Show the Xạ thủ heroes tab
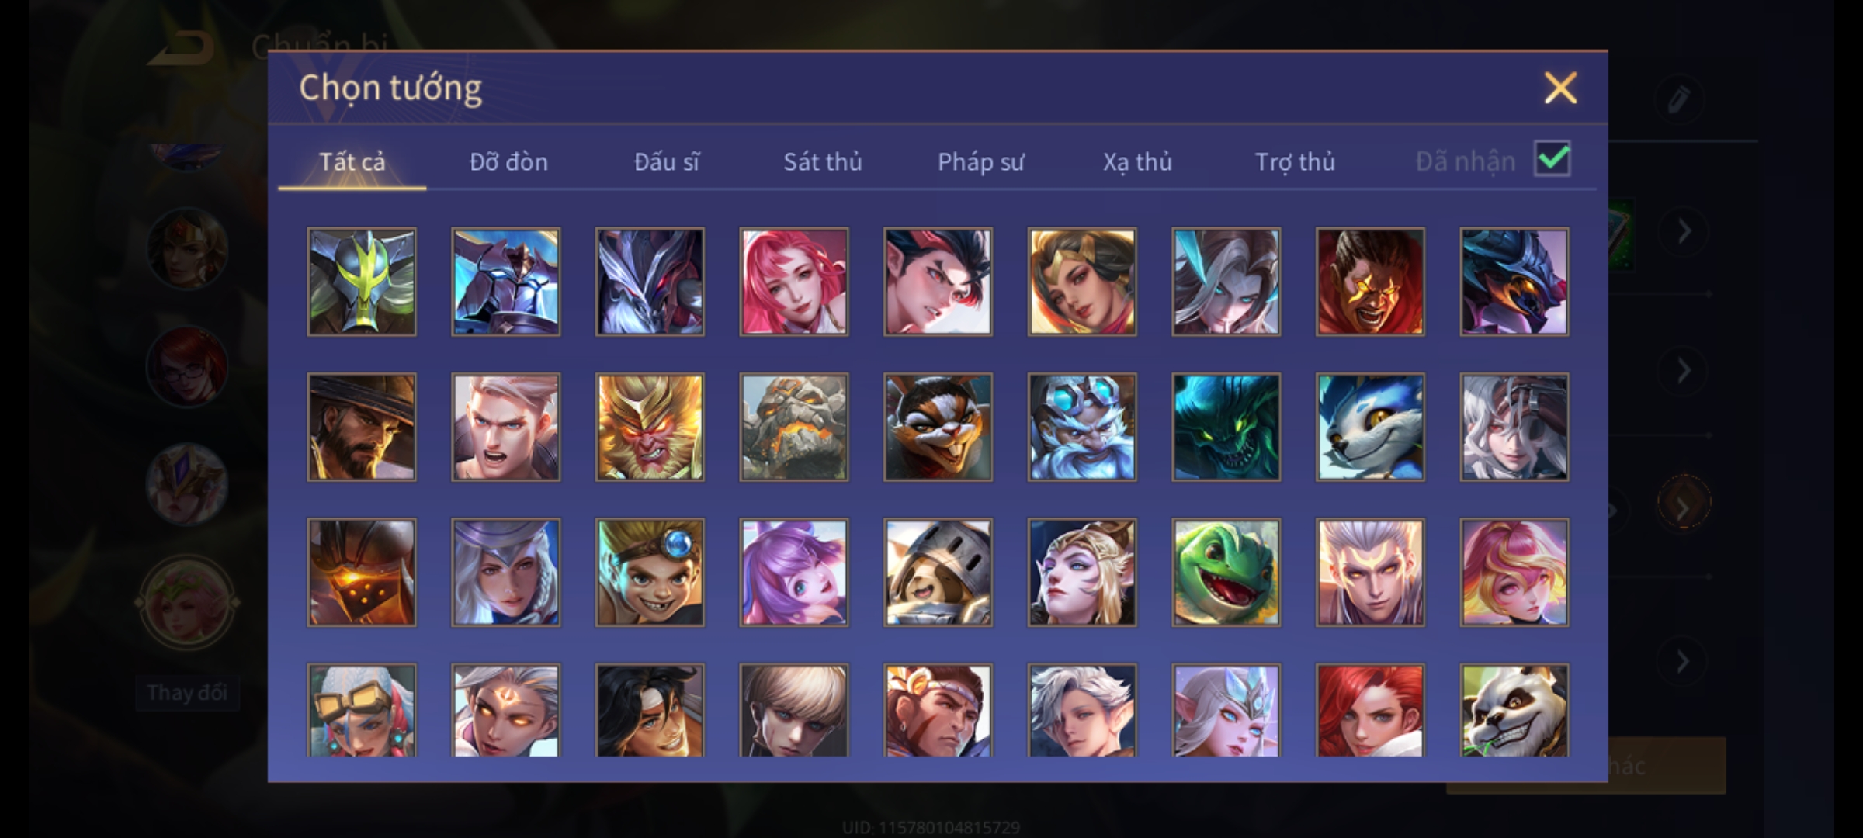 (1137, 161)
